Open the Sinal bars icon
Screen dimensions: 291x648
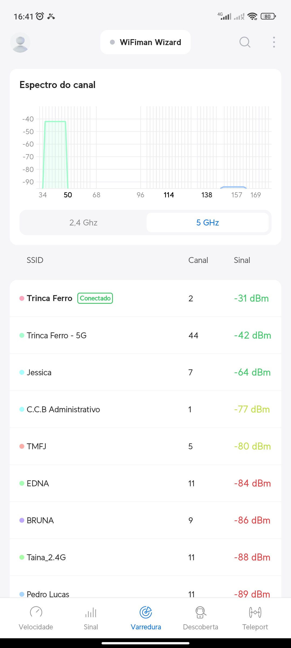click(x=91, y=612)
